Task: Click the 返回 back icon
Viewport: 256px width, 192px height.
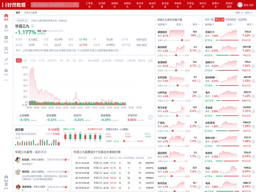Action: 251,12
